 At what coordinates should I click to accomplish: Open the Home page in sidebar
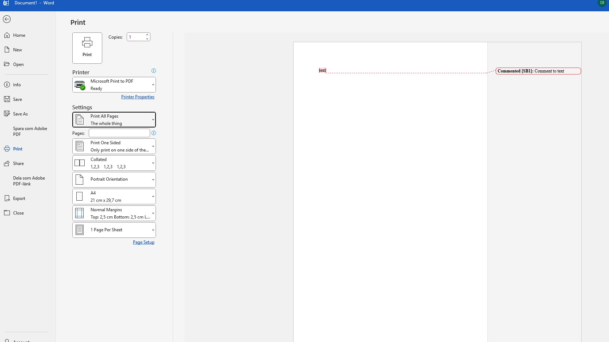[28, 35]
